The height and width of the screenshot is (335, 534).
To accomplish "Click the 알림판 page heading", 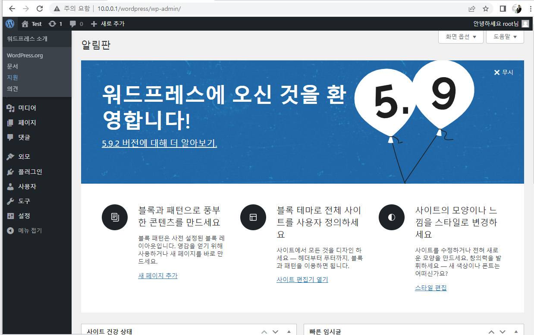I will coord(96,45).
